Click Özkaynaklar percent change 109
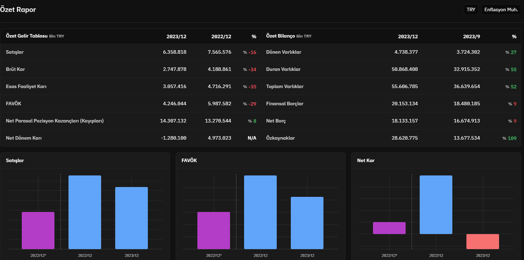 pos(510,138)
